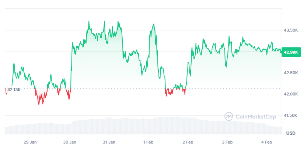Click the 42.00K price axis label
The height and width of the screenshot is (152, 307).
click(292, 94)
